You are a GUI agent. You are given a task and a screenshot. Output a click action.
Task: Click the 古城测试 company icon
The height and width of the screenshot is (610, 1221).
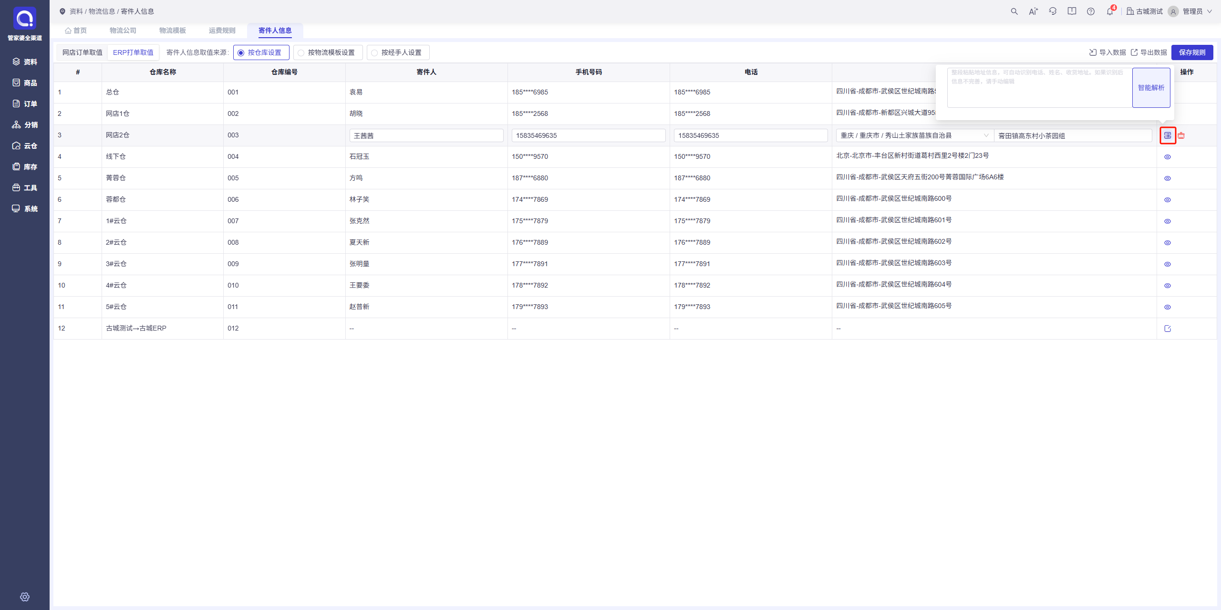click(1130, 11)
